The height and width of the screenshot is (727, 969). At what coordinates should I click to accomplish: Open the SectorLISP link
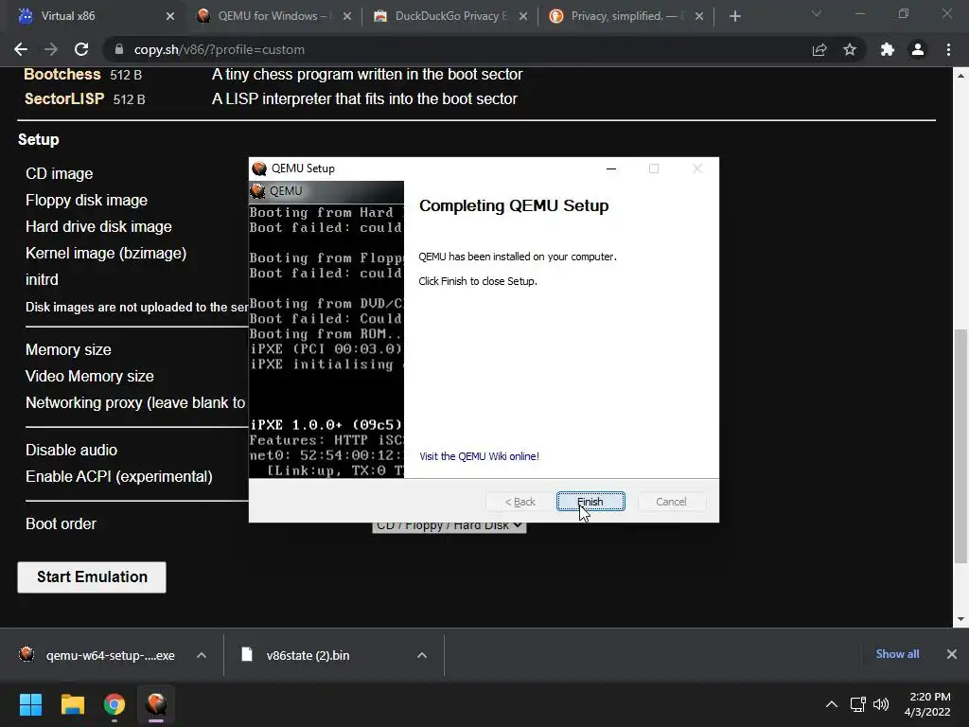(64, 98)
